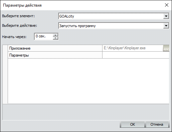
Task: Open the 'Выберите действие' dropdown arrow
Action: tap(166, 26)
